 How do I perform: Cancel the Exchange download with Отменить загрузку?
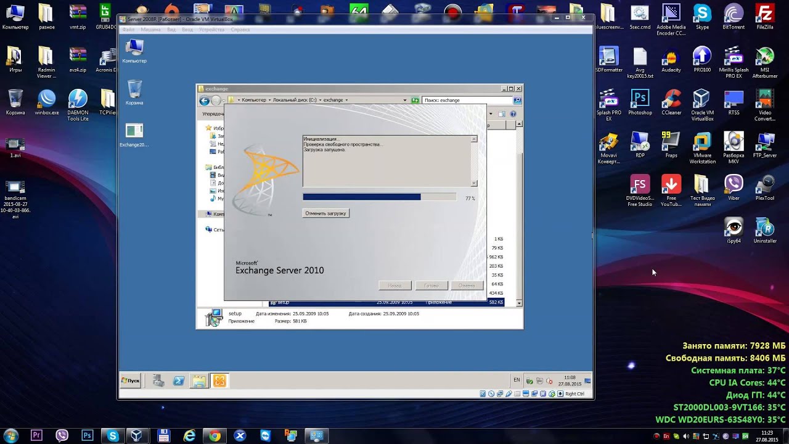click(325, 213)
